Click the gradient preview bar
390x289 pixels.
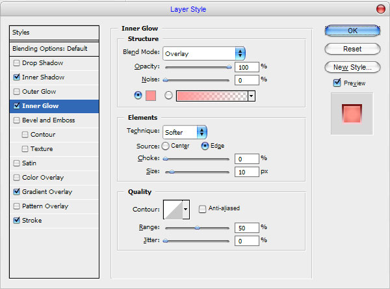211,95
